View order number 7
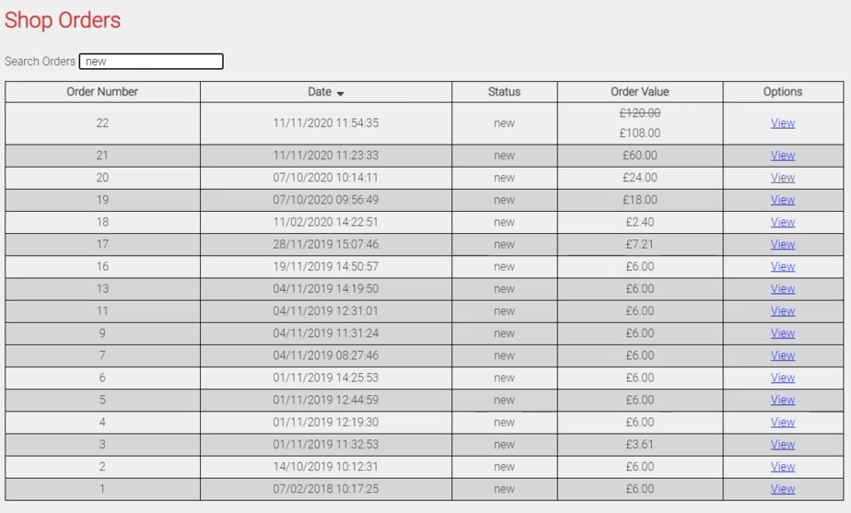The width and height of the screenshot is (851, 513). coord(782,356)
